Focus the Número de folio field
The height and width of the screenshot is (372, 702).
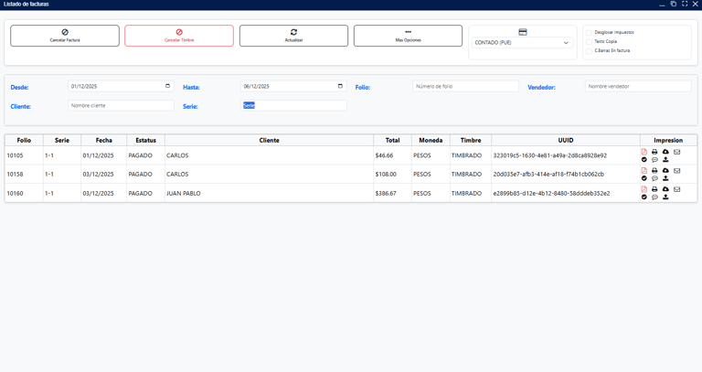[465, 87]
